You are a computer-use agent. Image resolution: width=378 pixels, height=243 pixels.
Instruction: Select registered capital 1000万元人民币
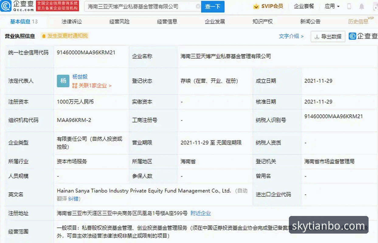(x=75, y=102)
